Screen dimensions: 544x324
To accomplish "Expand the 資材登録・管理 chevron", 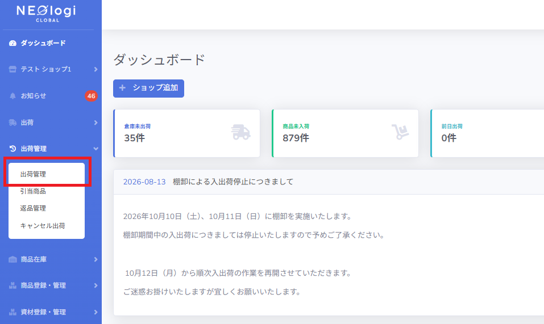I will (x=95, y=312).
